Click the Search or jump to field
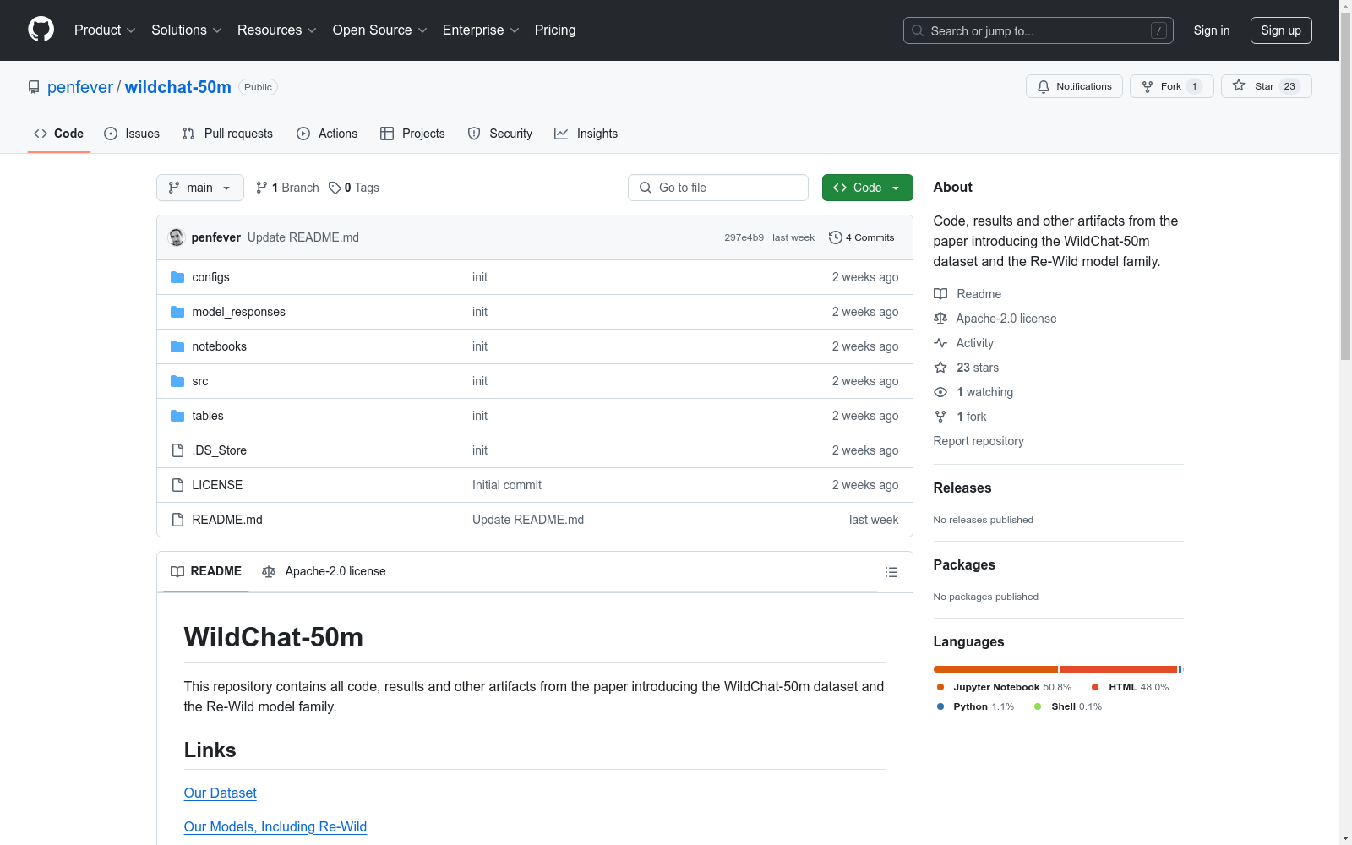This screenshot has width=1352, height=845. (1039, 30)
